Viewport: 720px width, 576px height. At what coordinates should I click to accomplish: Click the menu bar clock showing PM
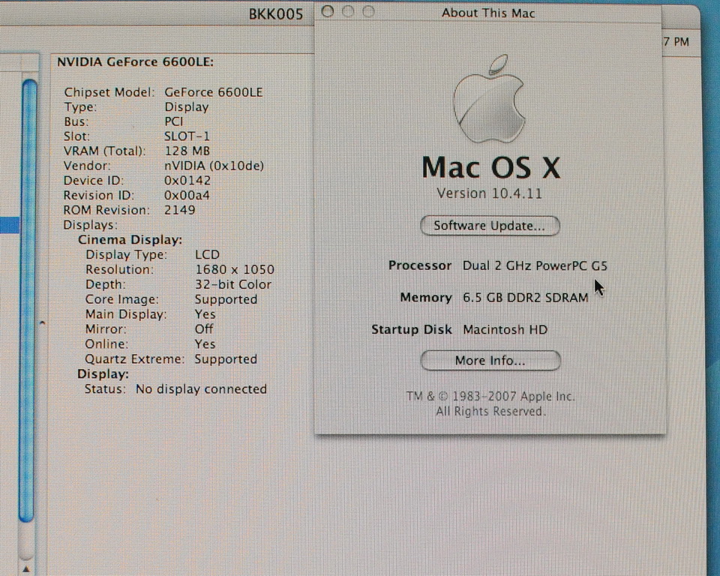676,42
